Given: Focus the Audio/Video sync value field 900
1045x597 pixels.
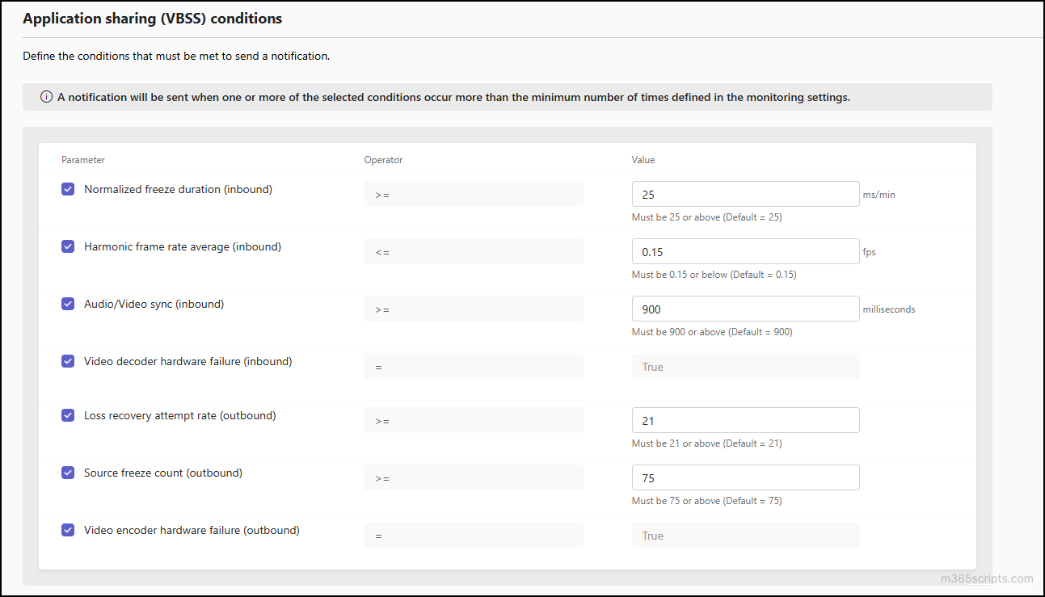Looking at the screenshot, I should pyautogui.click(x=745, y=309).
